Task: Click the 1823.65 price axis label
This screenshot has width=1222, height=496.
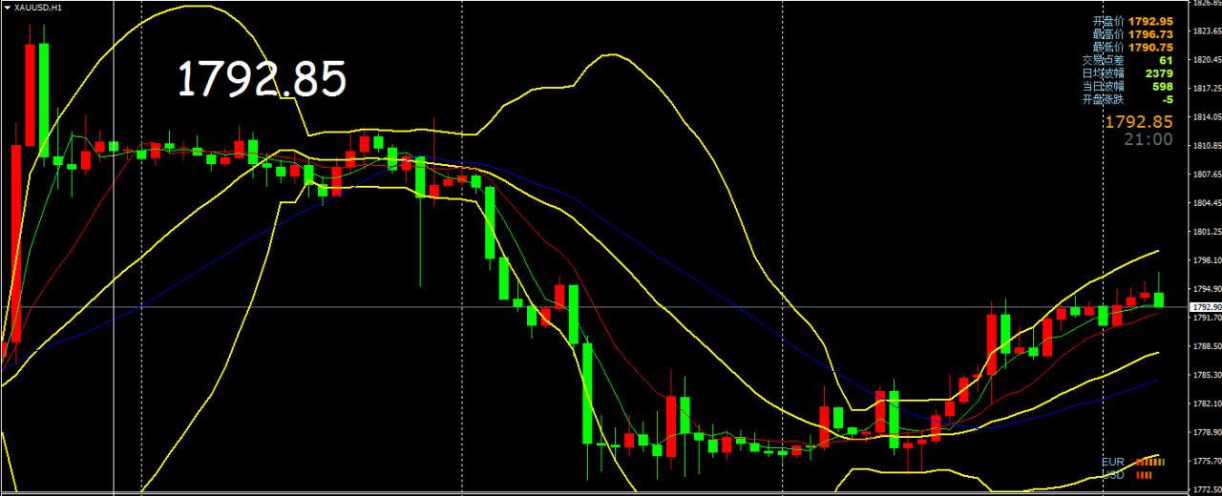Action: point(1206,31)
